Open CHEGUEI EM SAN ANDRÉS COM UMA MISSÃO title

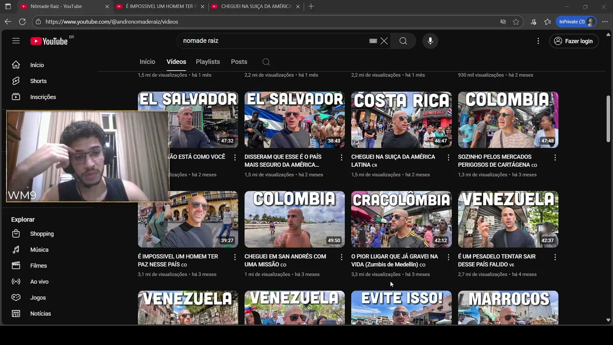(x=285, y=260)
